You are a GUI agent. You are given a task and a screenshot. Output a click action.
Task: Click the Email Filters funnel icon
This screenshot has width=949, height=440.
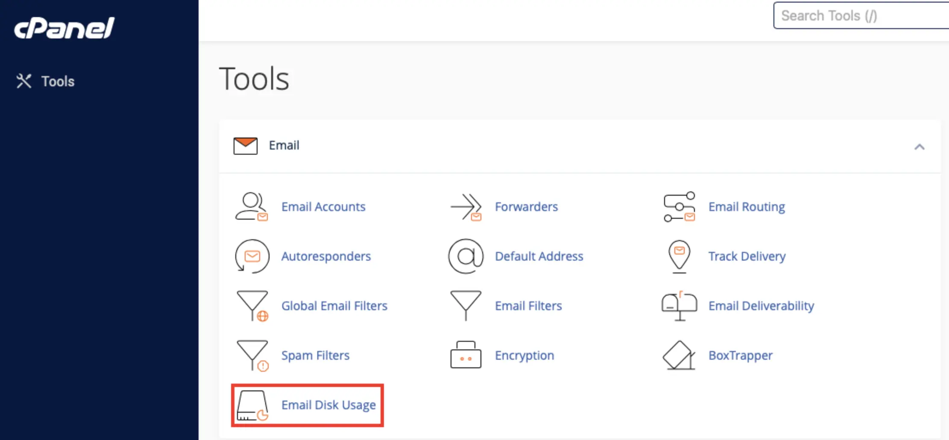[x=466, y=305]
